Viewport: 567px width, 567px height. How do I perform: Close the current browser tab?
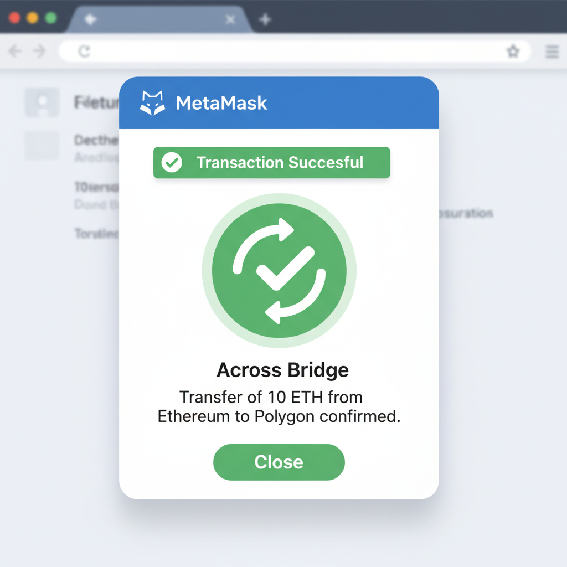click(230, 19)
